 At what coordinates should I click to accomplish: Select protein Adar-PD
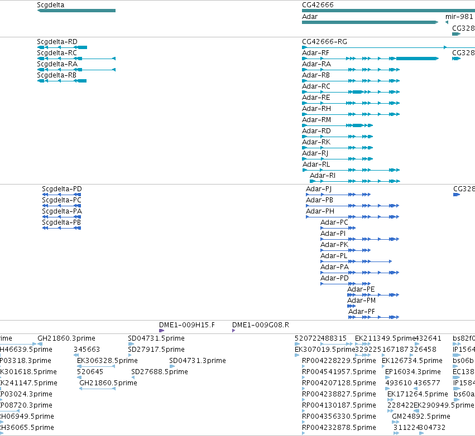(346, 284)
